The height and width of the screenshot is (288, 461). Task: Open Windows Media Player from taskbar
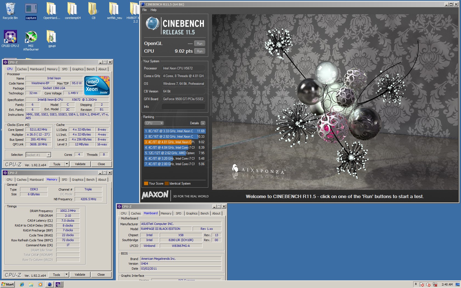(x=40, y=284)
